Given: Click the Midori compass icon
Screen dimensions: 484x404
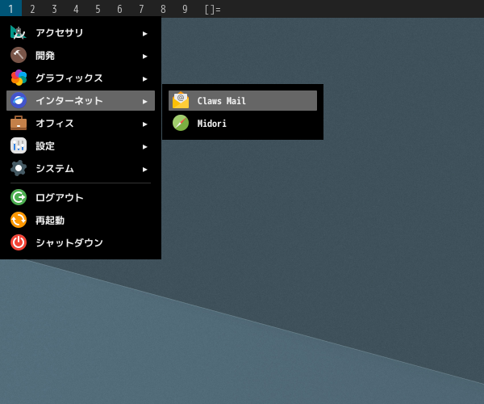Looking at the screenshot, I should point(181,123).
